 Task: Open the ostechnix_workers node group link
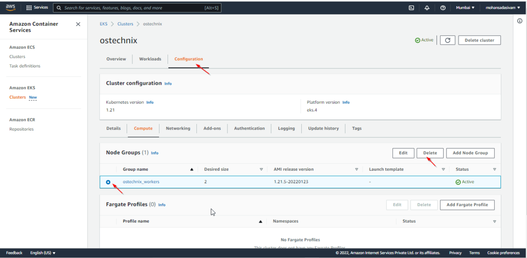[141, 182]
